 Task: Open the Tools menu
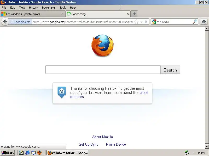click(63, 8)
